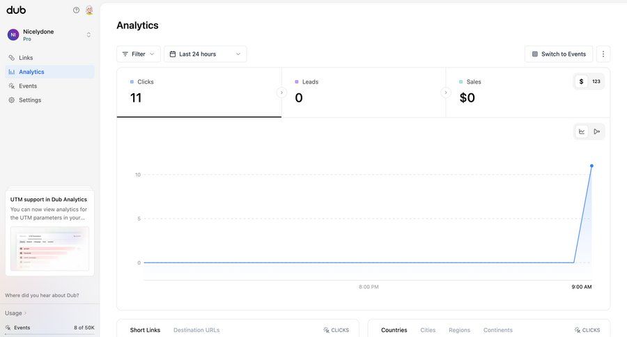This screenshot has width=627, height=337.
Task: Open Analytics in sidebar
Action: pos(50,72)
